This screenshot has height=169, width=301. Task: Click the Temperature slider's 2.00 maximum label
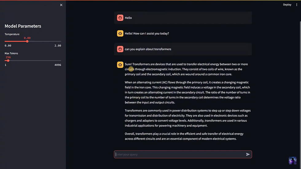pyautogui.click(x=57, y=46)
